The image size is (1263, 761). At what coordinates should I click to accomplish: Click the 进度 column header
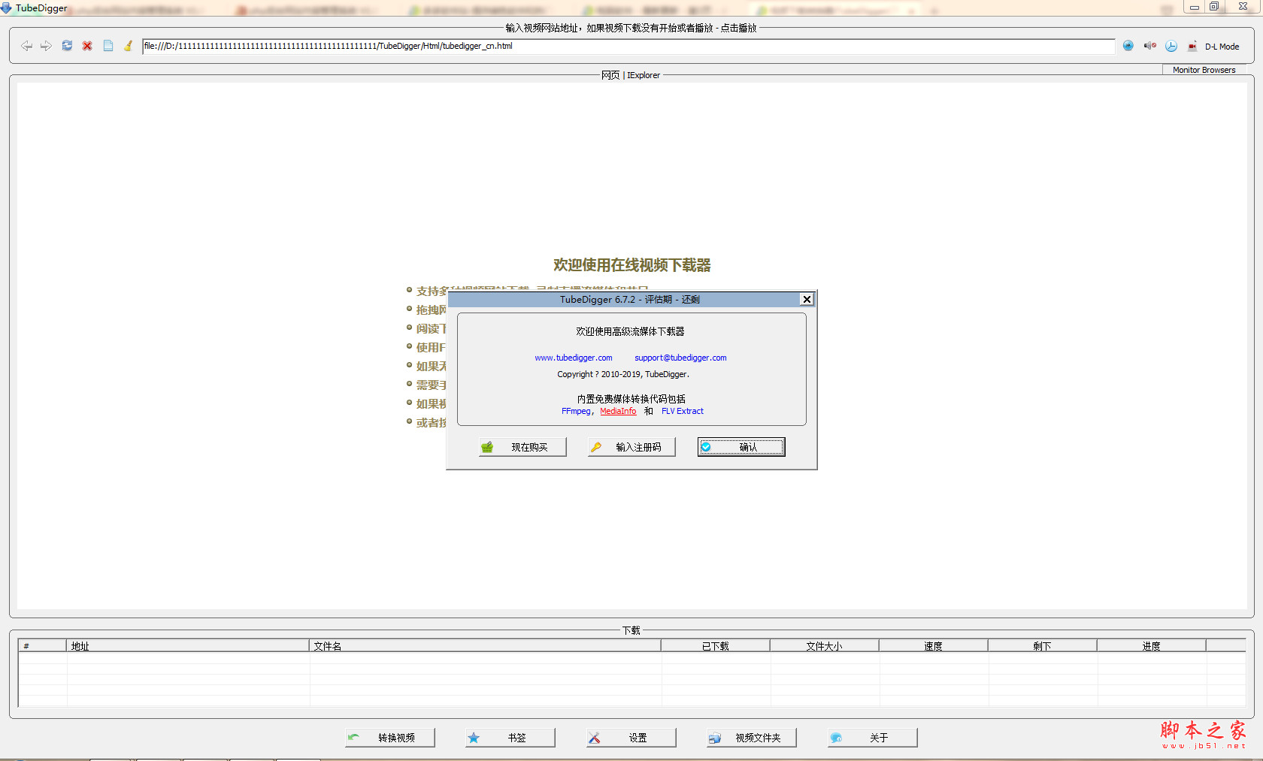(x=1152, y=645)
